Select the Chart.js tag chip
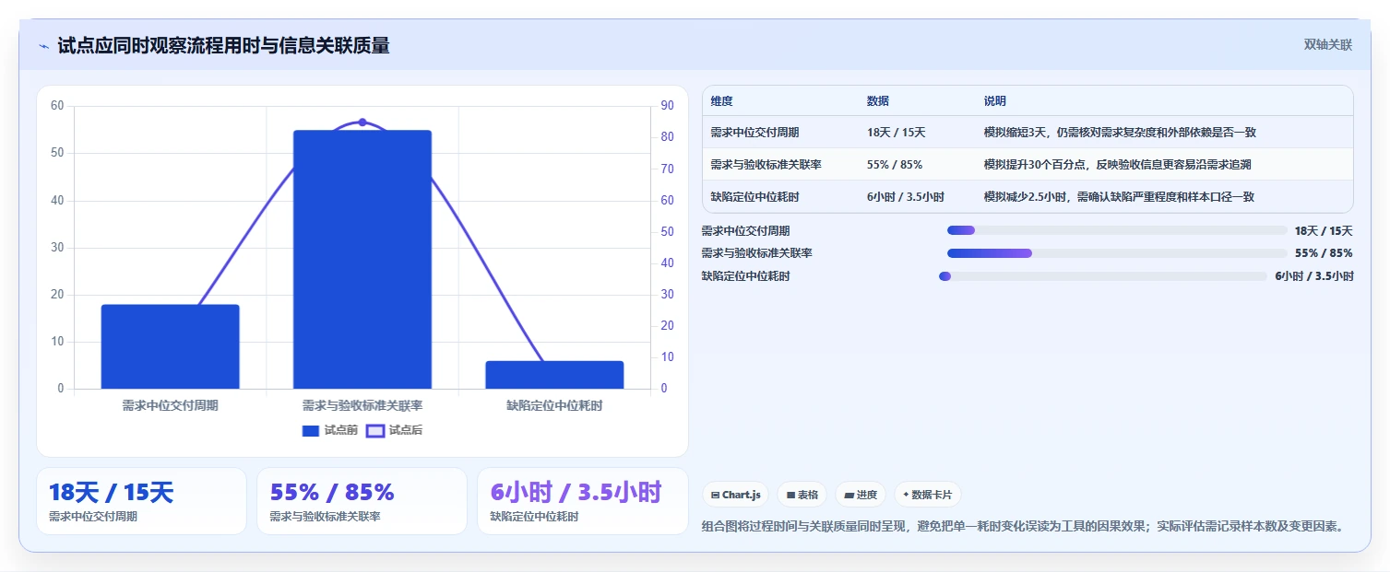1390x572 pixels. point(735,495)
